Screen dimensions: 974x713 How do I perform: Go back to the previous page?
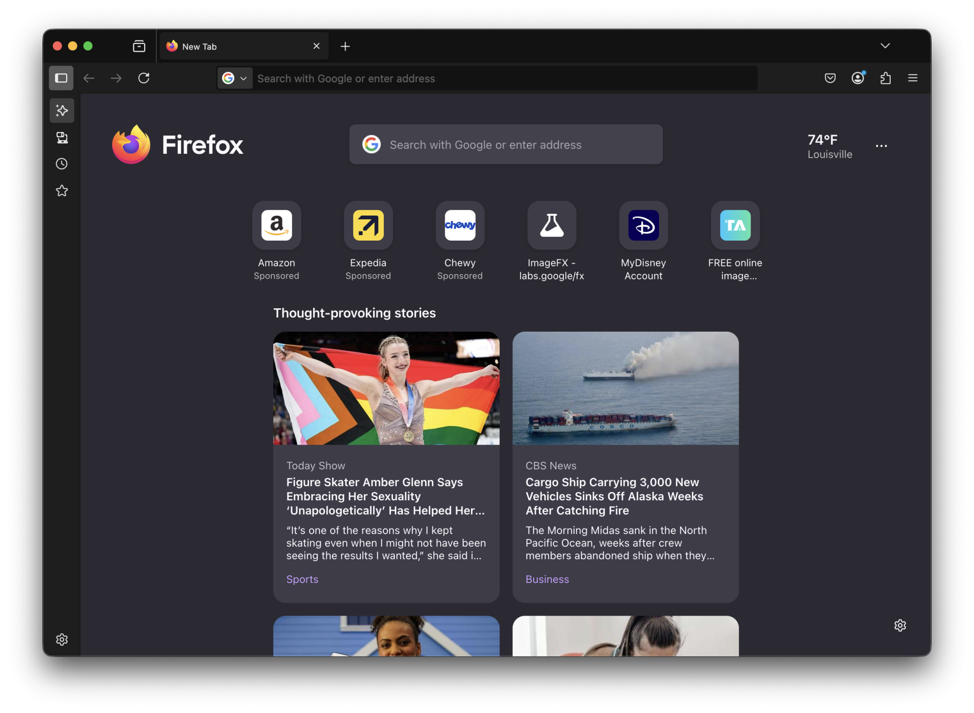pyautogui.click(x=89, y=78)
